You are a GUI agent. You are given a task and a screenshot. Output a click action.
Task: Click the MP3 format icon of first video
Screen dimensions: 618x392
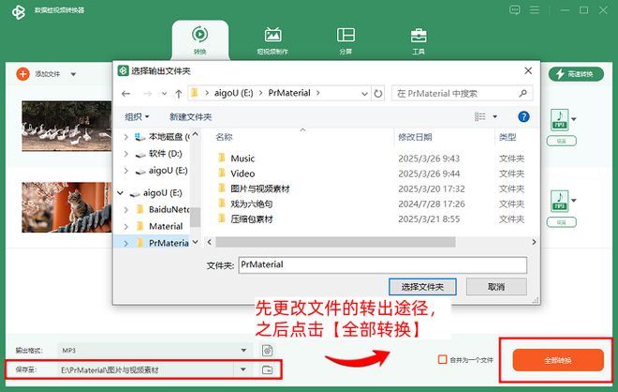[x=559, y=120]
